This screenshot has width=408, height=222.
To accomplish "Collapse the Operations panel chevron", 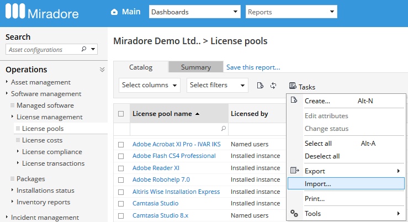I will coord(102,70).
